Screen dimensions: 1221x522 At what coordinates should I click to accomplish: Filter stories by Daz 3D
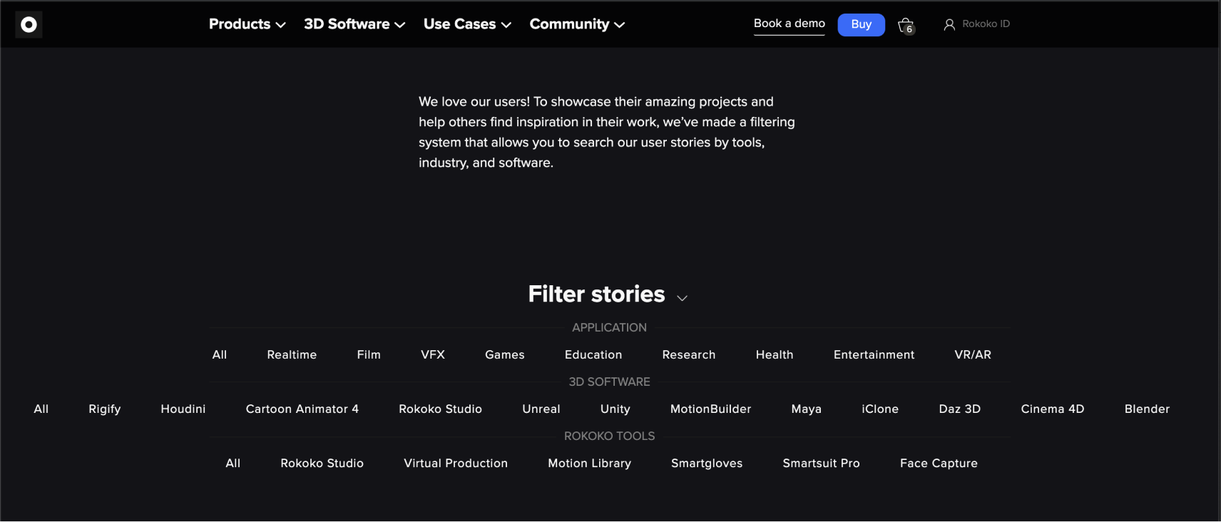click(x=960, y=409)
